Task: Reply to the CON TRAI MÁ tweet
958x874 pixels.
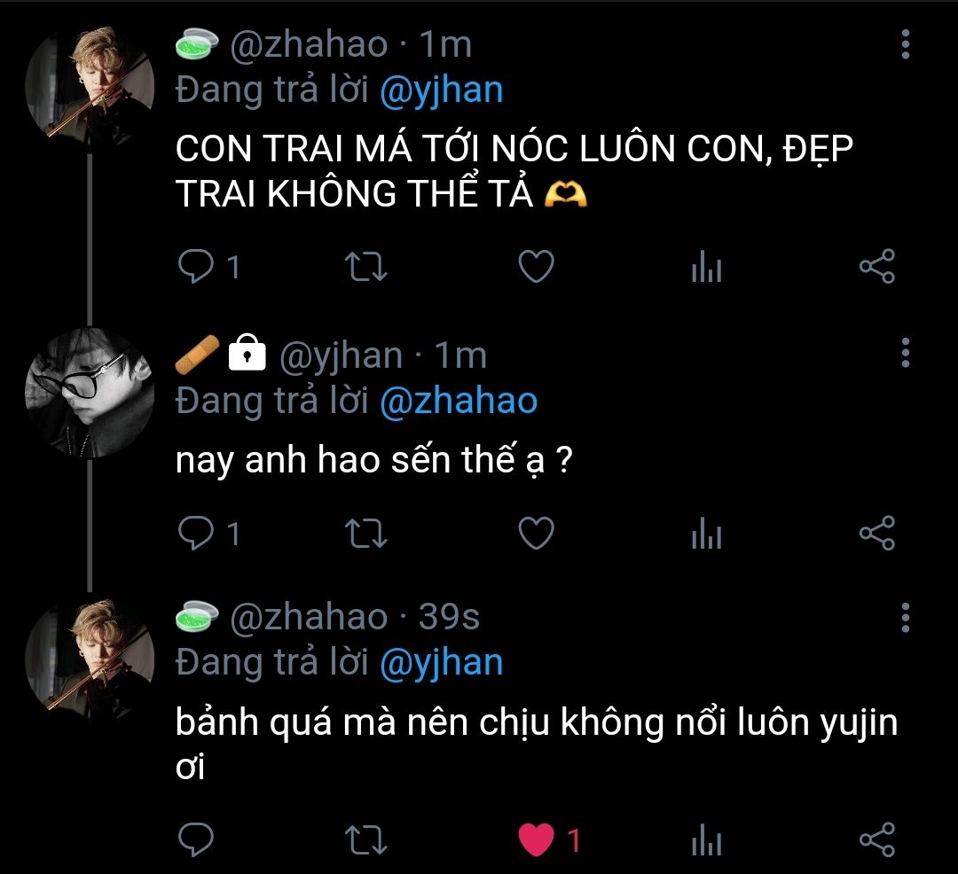Action: (192, 266)
